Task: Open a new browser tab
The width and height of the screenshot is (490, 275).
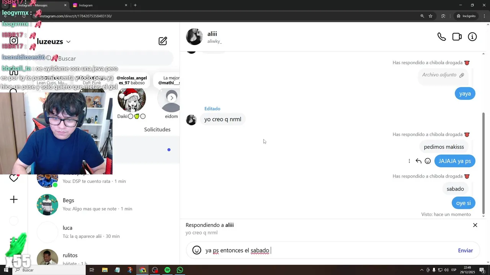Action: point(135,5)
